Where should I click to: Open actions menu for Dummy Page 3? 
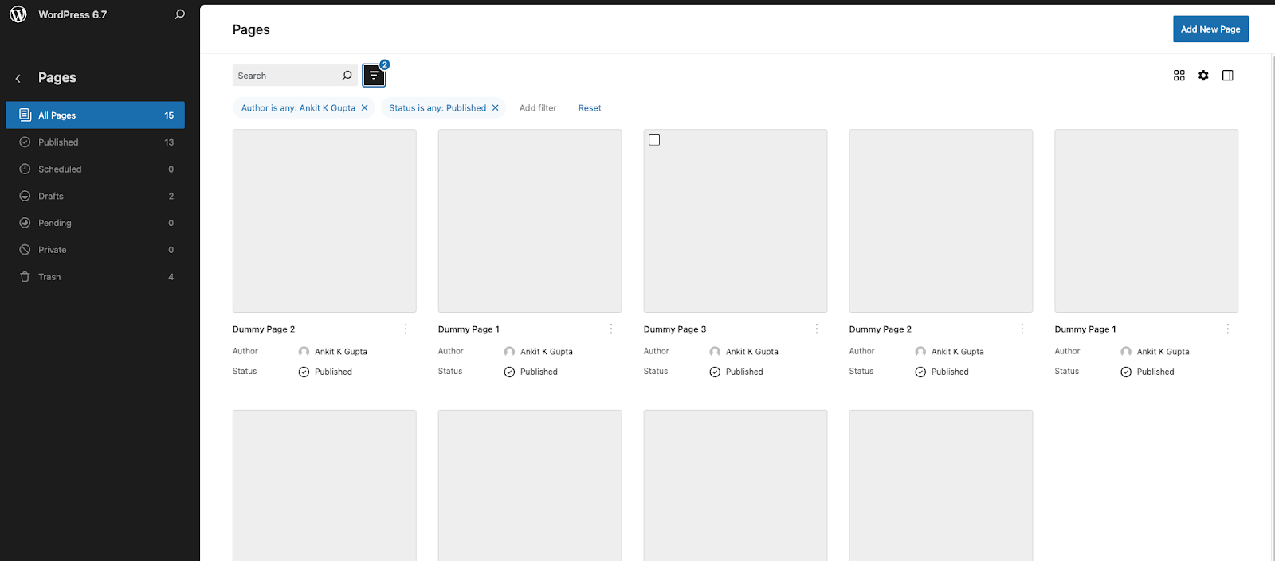pos(817,329)
